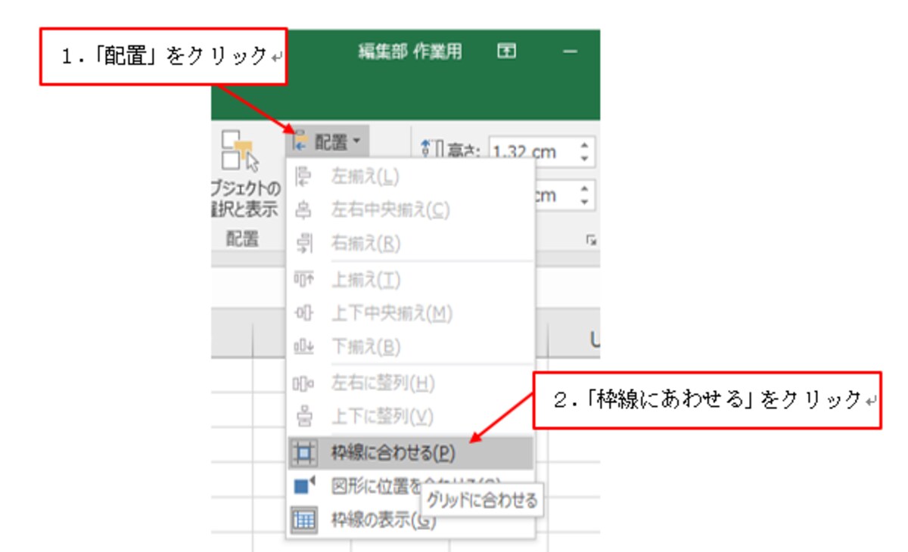Click the distribute horizontally icon
Image resolution: width=908 pixels, height=552 pixels.
coord(303,383)
